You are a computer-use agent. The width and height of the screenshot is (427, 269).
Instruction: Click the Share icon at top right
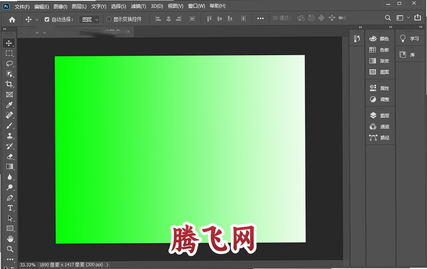pyautogui.click(x=417, y=18)
